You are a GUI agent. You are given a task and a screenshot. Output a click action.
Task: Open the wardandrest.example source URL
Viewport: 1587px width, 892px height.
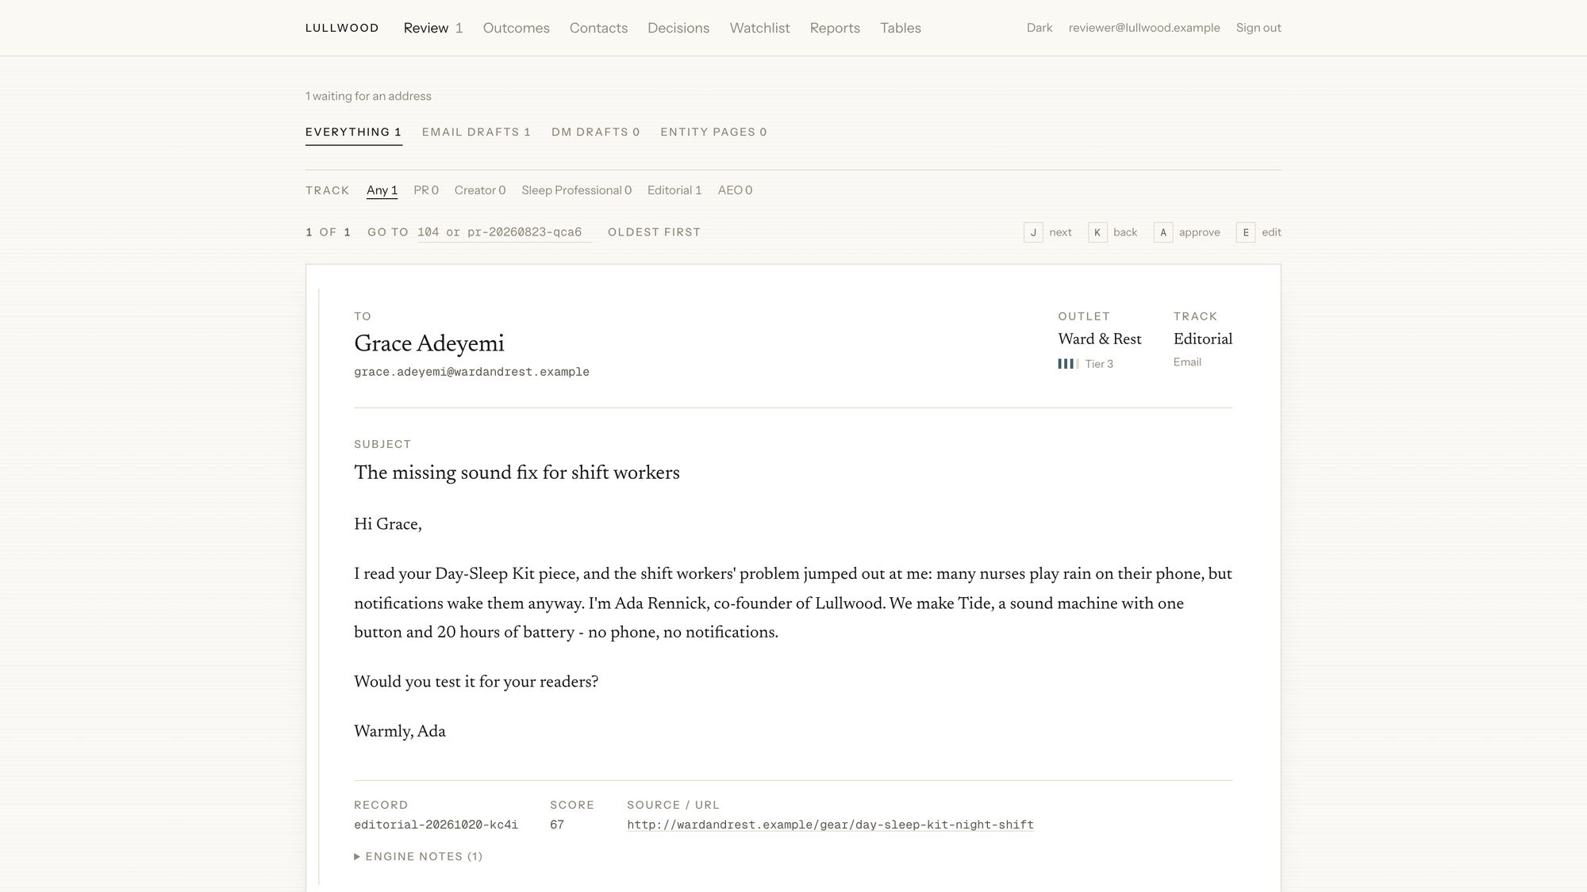coord(830,825)
